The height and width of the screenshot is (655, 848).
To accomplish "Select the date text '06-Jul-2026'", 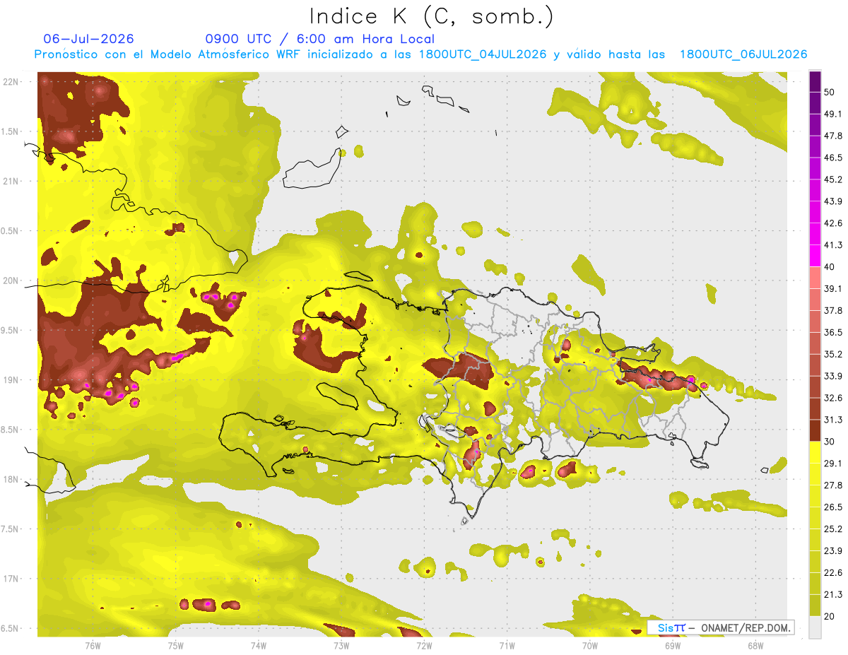I will [89, 39].
